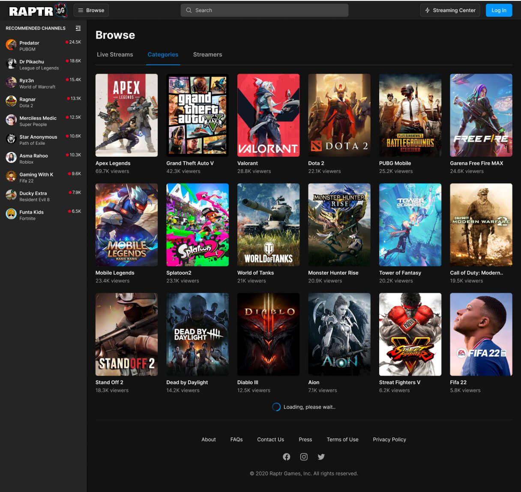This screenshot has height=492, width=521.
Task: Click Predator's channel avatar
Action: [x=11, y=45]
